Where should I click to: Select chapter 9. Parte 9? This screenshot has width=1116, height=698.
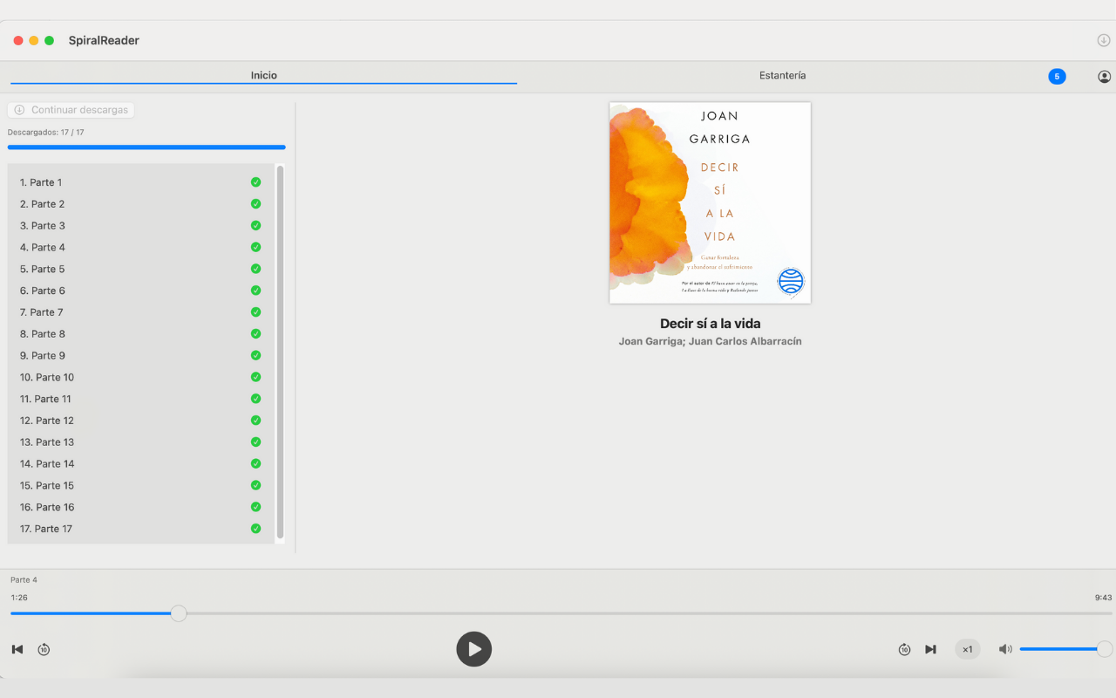[141, 356]
